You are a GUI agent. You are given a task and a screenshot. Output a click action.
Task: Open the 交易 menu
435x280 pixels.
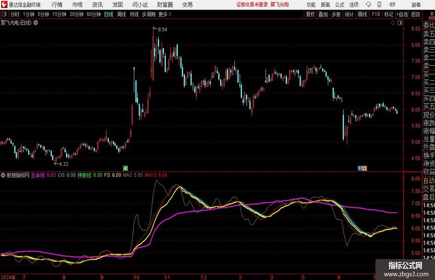[187, 5]
